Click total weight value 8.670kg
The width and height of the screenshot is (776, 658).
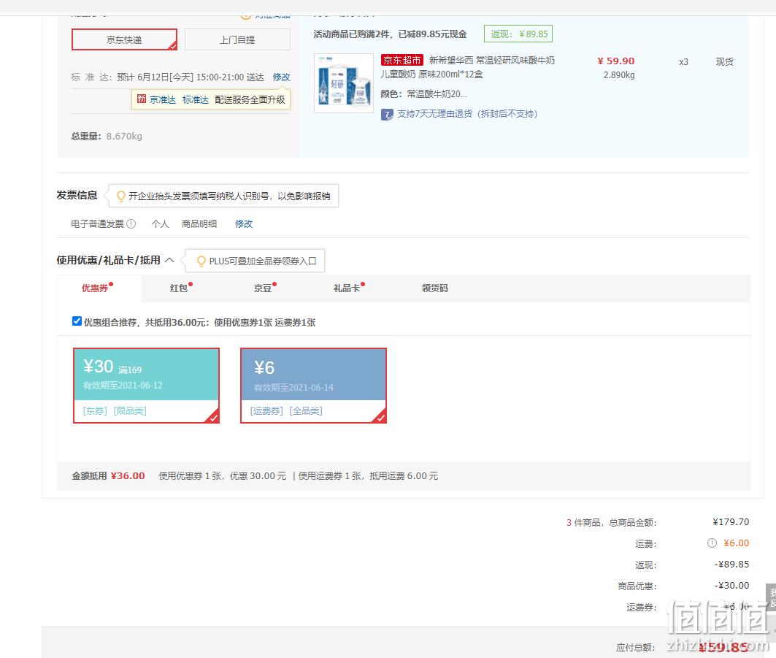click(124, 136)
